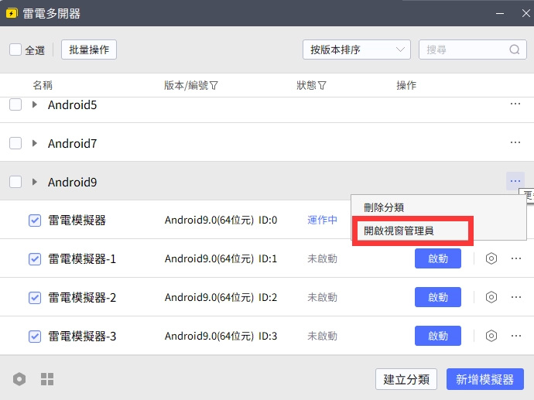
Task: Open multi-instance settings hexagon at bottom left
Action: click(x=19, y=379)
